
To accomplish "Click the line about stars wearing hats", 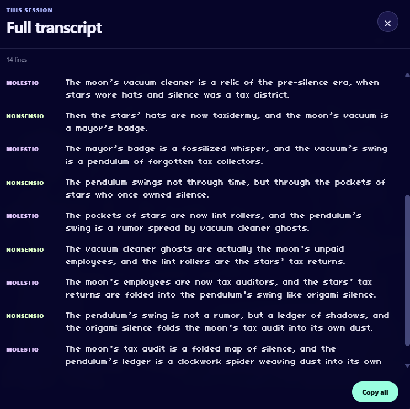I will pos(222,89).
